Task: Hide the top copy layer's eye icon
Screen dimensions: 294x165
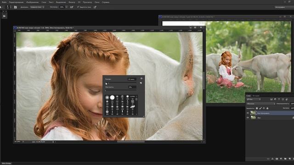Action: (x=248, y=113)
